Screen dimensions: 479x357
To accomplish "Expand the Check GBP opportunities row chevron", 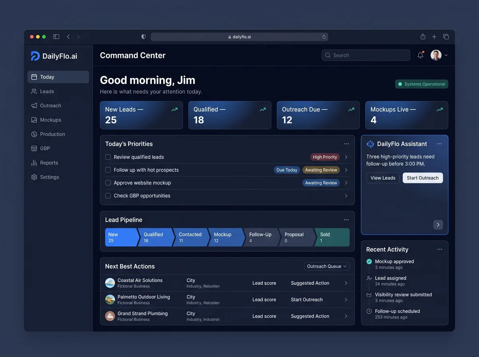I will (x=346, y=196).
